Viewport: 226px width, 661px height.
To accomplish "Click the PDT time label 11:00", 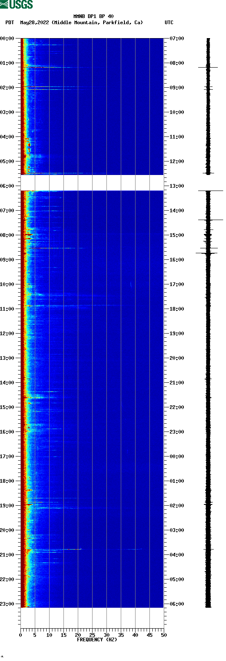I will coord(7,309).
